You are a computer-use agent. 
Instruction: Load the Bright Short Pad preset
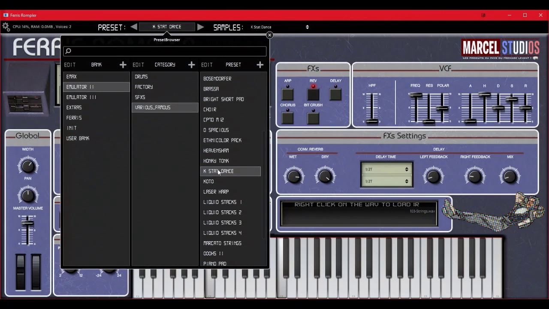pyautogui.click(x=231, y=99)
